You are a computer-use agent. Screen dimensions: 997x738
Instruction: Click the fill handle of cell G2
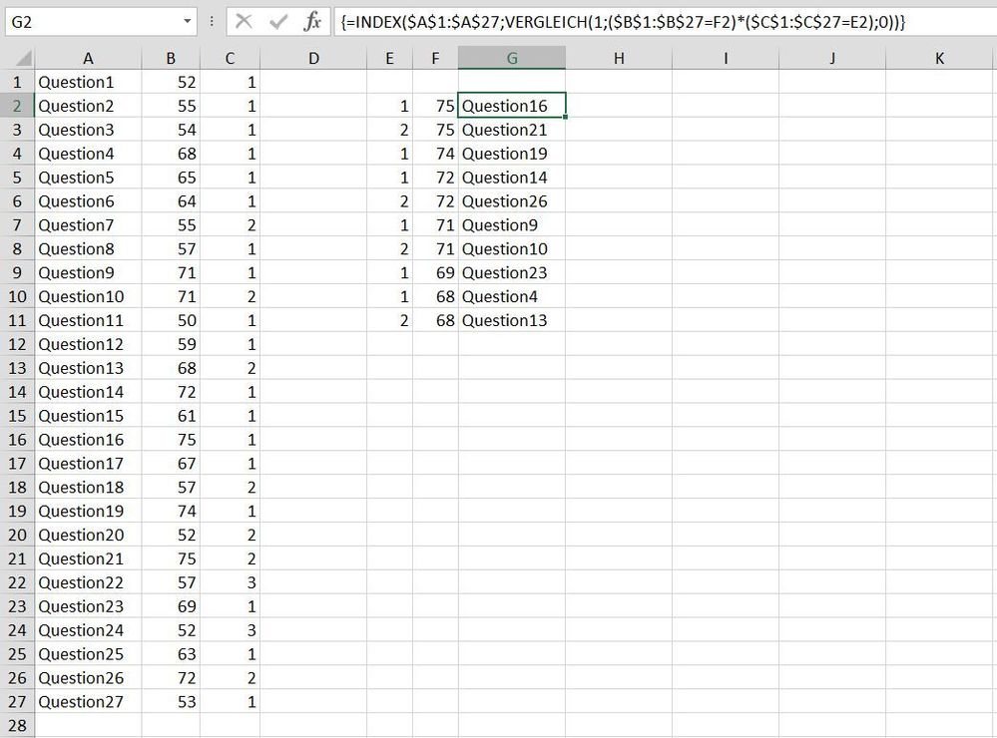point(565,117)
